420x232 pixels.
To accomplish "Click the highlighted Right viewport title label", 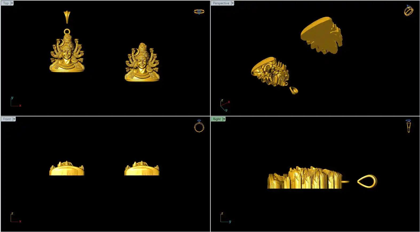I will (x=217, y=119).
